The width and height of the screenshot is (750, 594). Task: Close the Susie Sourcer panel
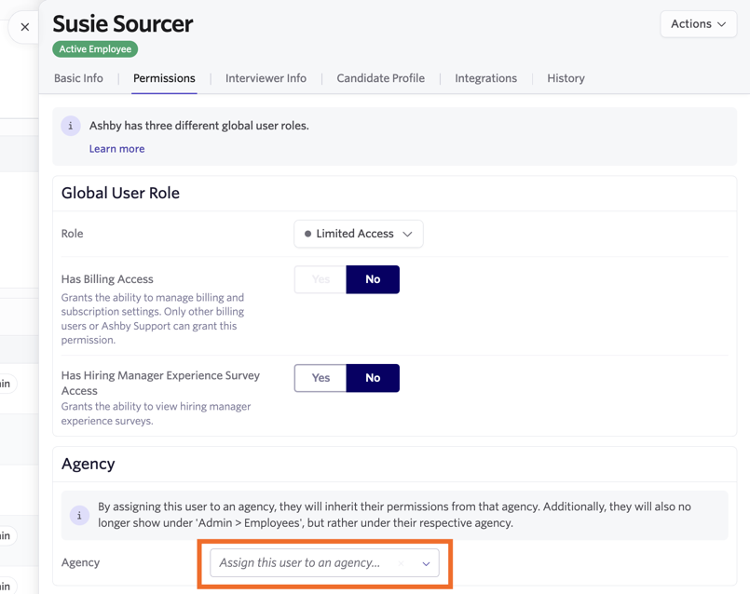pyautogui.click(x=25, y=27)
